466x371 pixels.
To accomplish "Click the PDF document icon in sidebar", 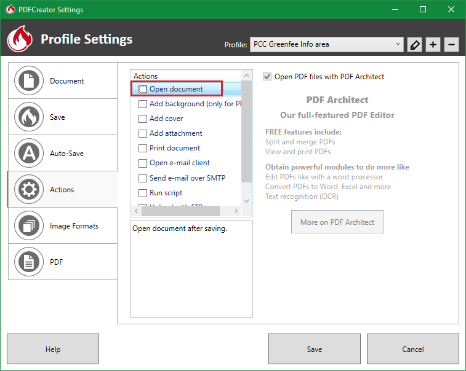I will coord(28,262).
